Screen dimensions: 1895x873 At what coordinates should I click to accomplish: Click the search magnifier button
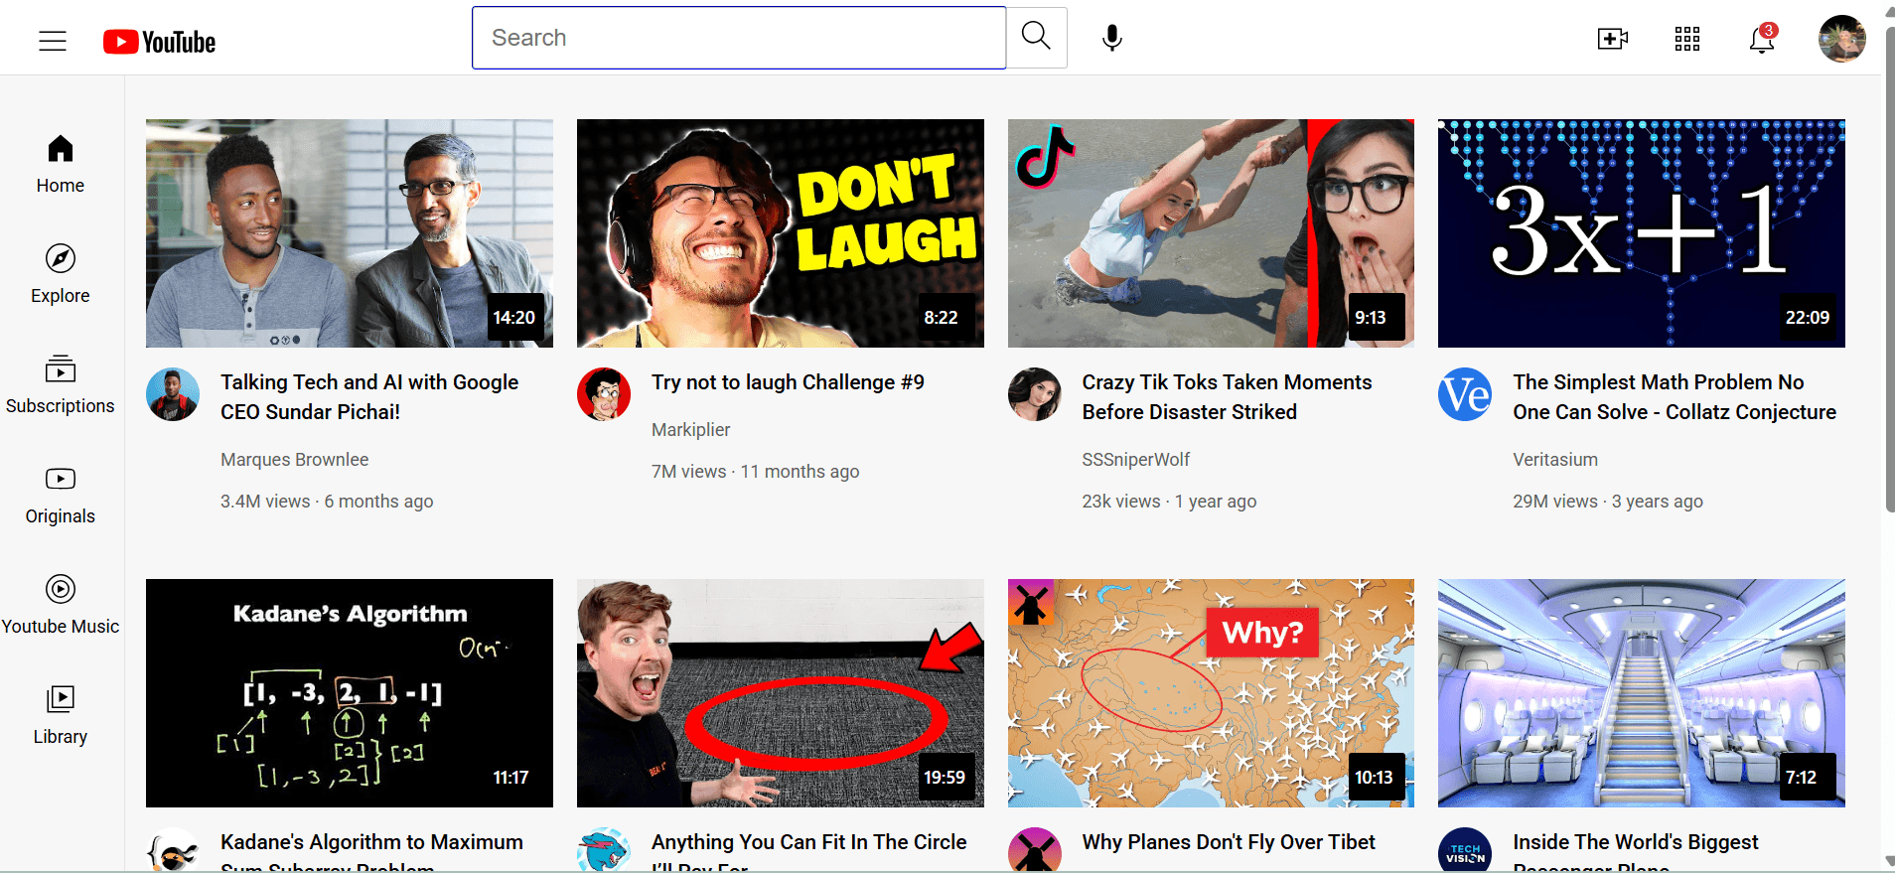(x=1037, y=38)
